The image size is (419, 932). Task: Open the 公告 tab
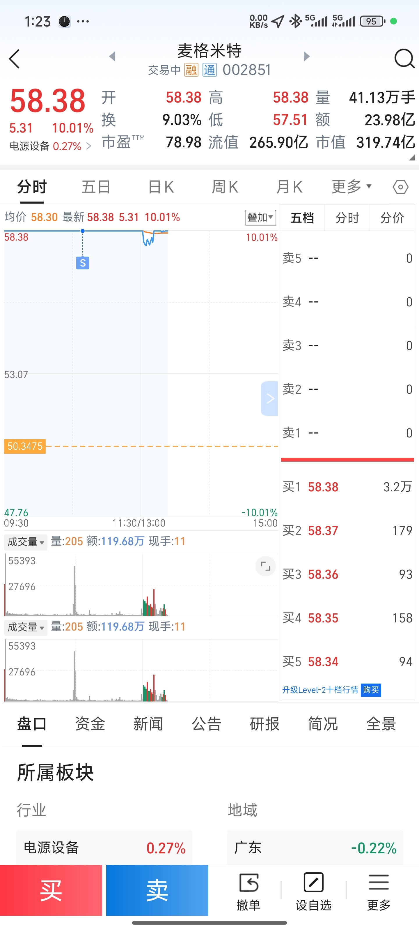click(206, 724)
